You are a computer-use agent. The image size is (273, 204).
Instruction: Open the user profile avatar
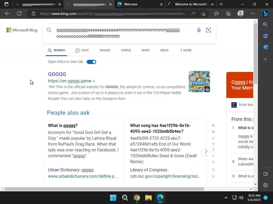(x=240, y=14)
